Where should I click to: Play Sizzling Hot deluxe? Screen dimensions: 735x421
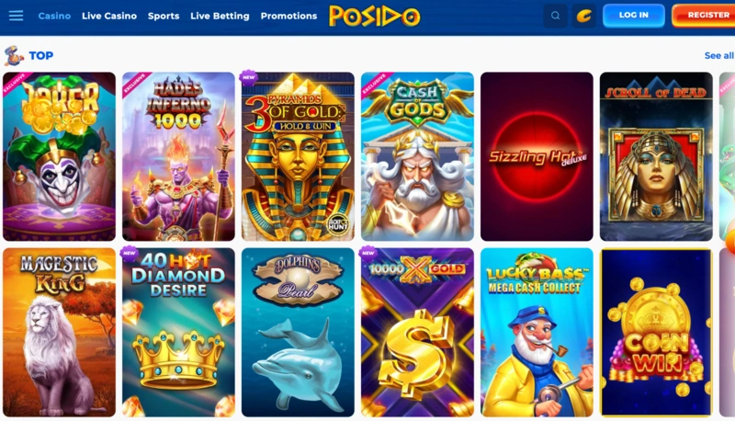tap(537, 156)
